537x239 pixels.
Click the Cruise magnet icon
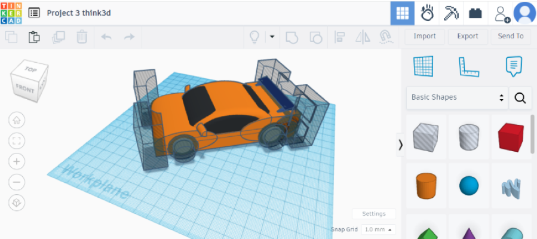pyautogui.click(x=386, y=37)
